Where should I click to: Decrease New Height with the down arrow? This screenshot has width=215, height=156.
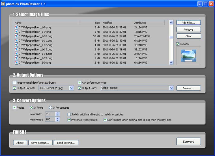[58, 120]
